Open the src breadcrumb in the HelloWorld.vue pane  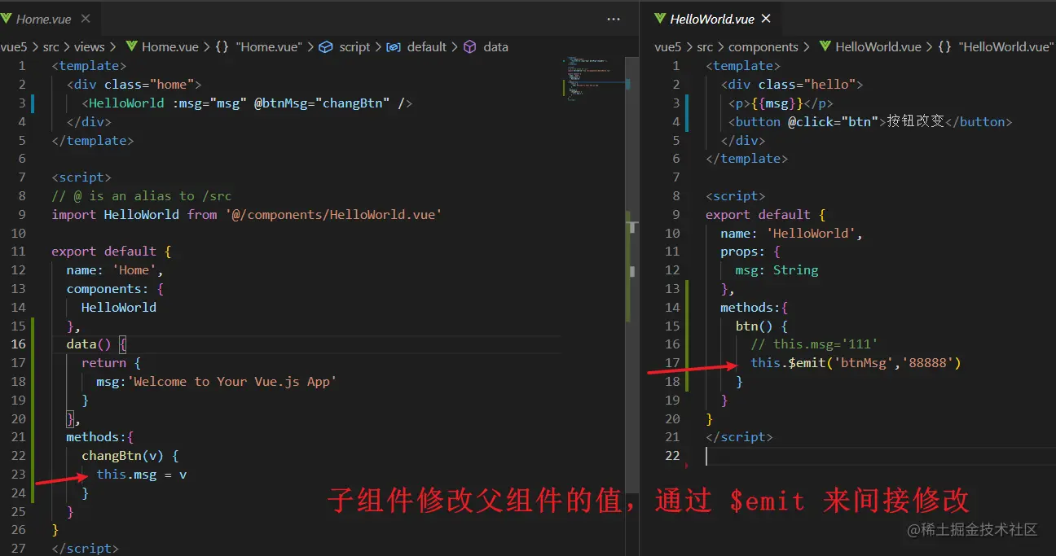705,47
